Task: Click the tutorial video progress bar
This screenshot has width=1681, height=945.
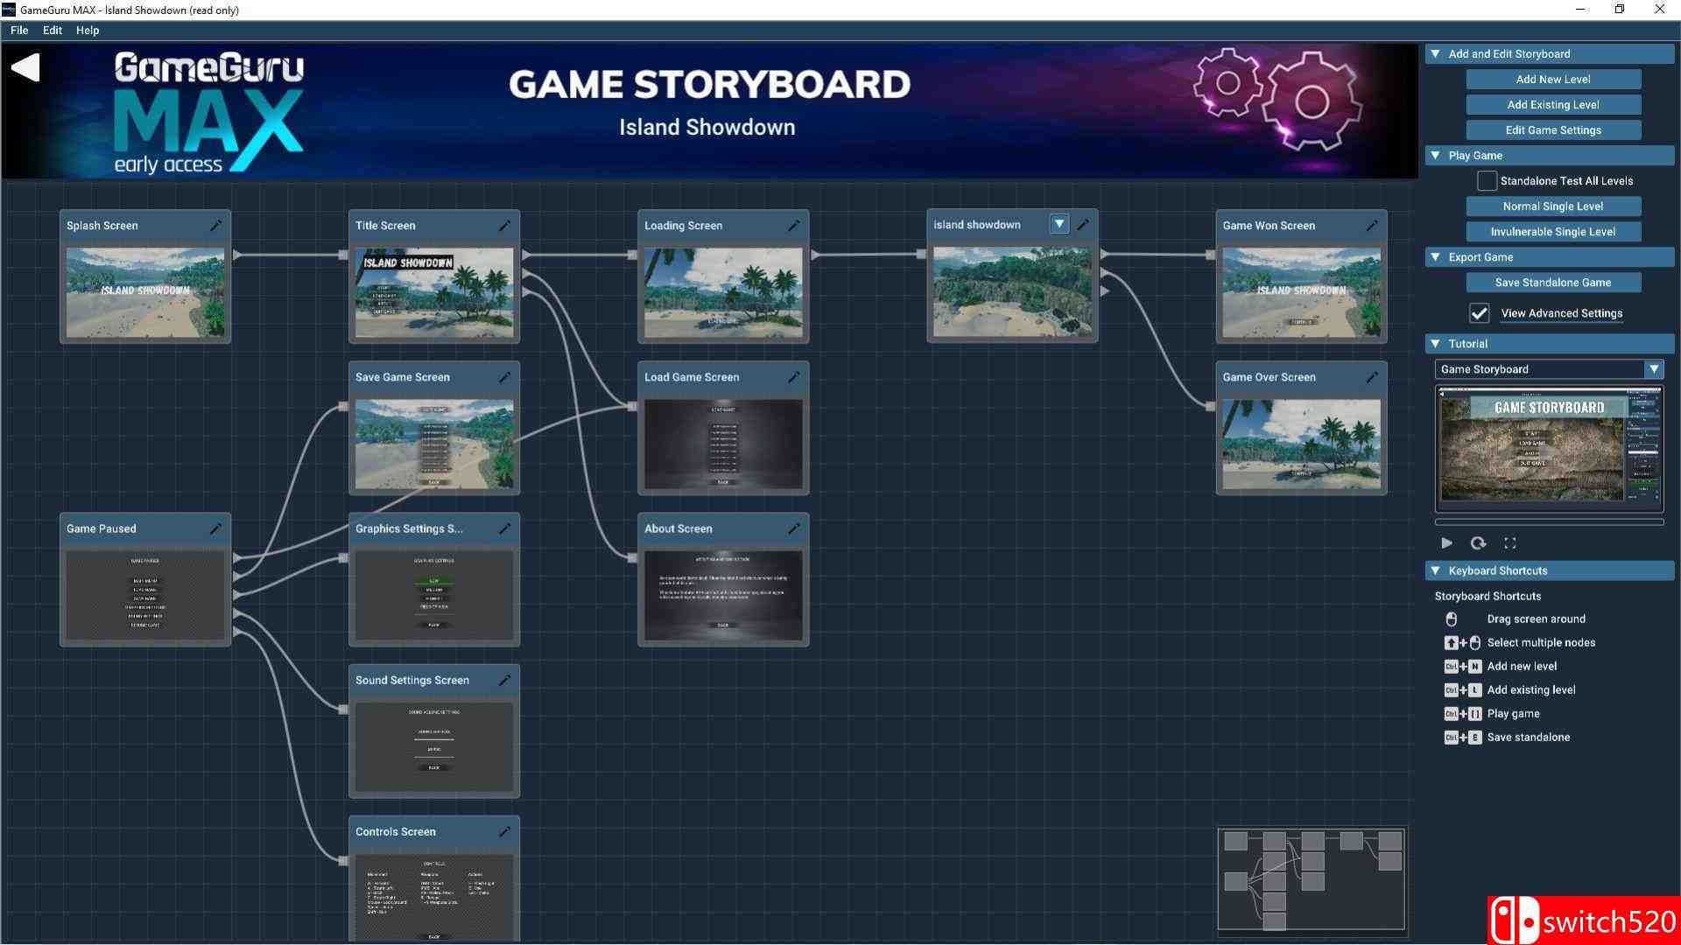Action: [x=1549, y=522]
